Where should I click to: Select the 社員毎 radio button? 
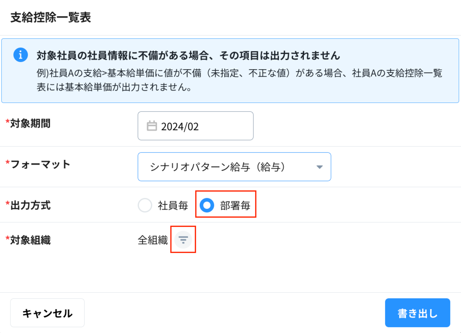[145, 205]
